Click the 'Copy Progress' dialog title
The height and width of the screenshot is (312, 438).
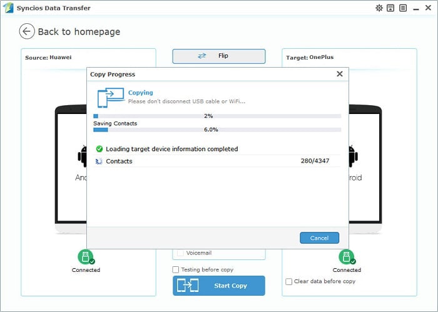click(x=113, y=75)
